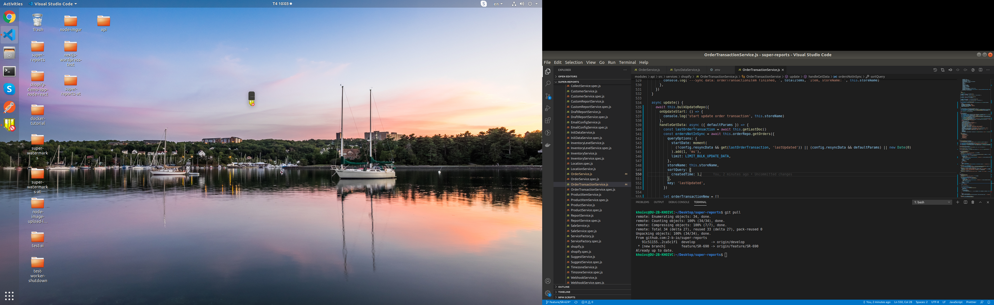The image size is (994, 305).
Task: Click JavaScript language mode in status bar
Action: [x=956, y=302]
